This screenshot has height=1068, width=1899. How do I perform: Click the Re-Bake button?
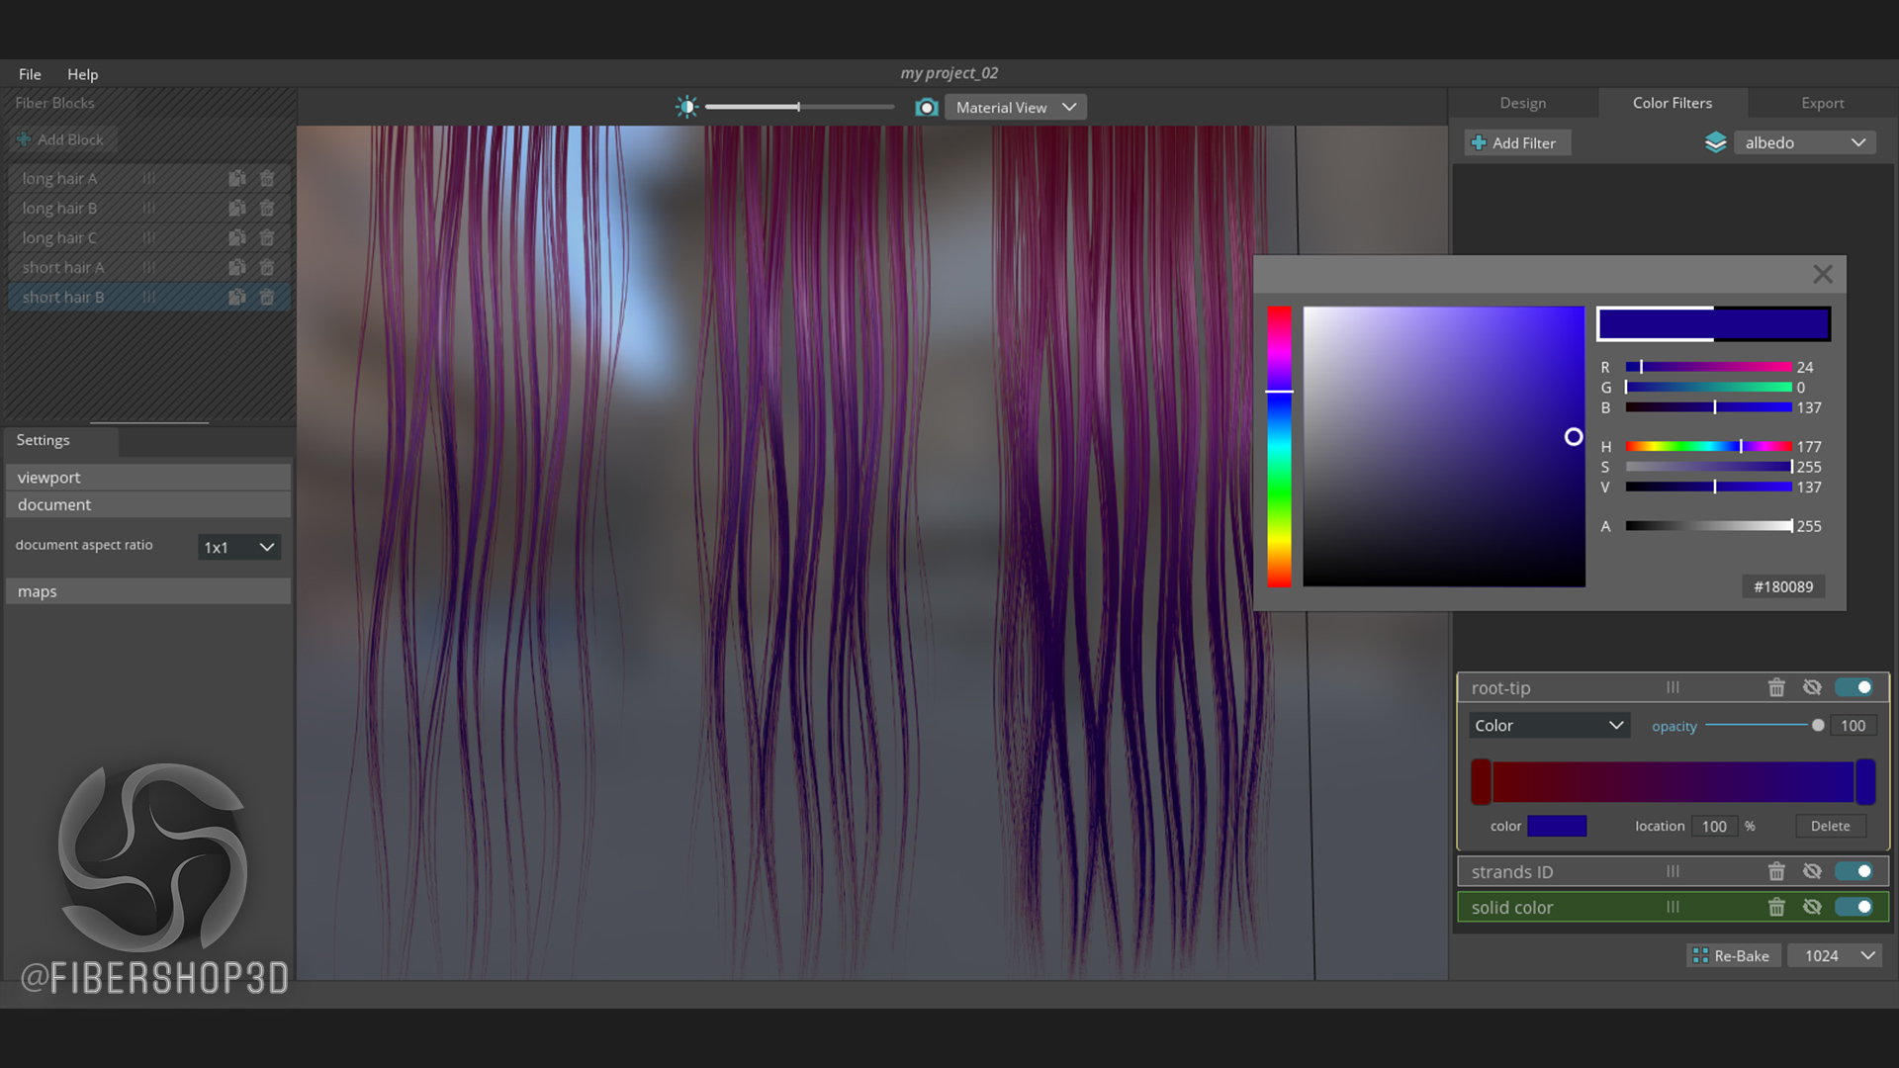1733,956
